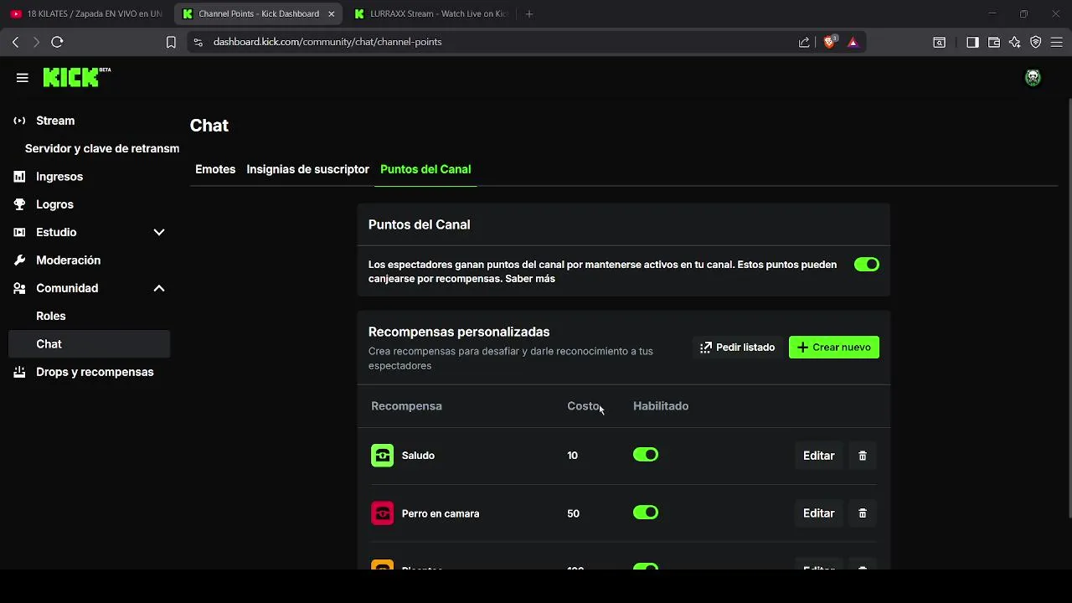Disable the Puntos del Canal toggle
The height and width of the screenshot is (603, 1072).
(x=866, y=265)
